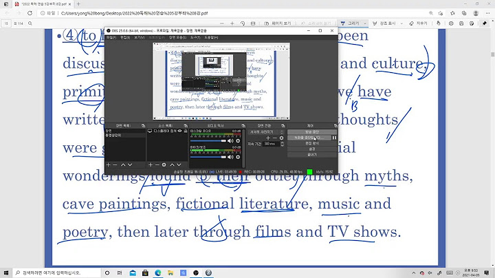495x278 pixels.
Task: Open scene transition type dropdown
Action: [266, 132]
